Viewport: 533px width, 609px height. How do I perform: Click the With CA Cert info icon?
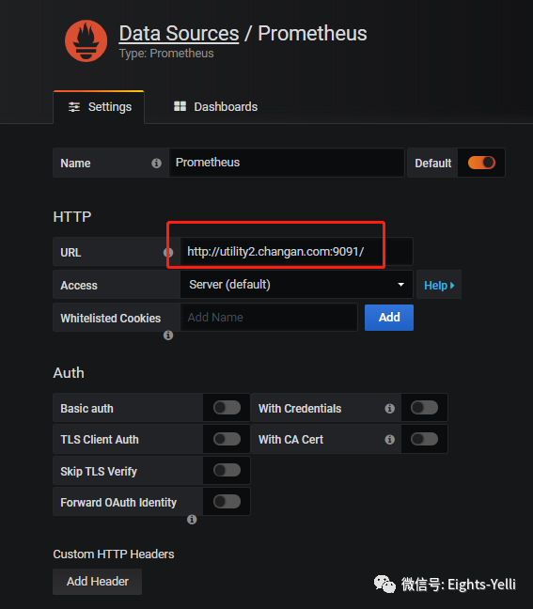tap(390, 439)
